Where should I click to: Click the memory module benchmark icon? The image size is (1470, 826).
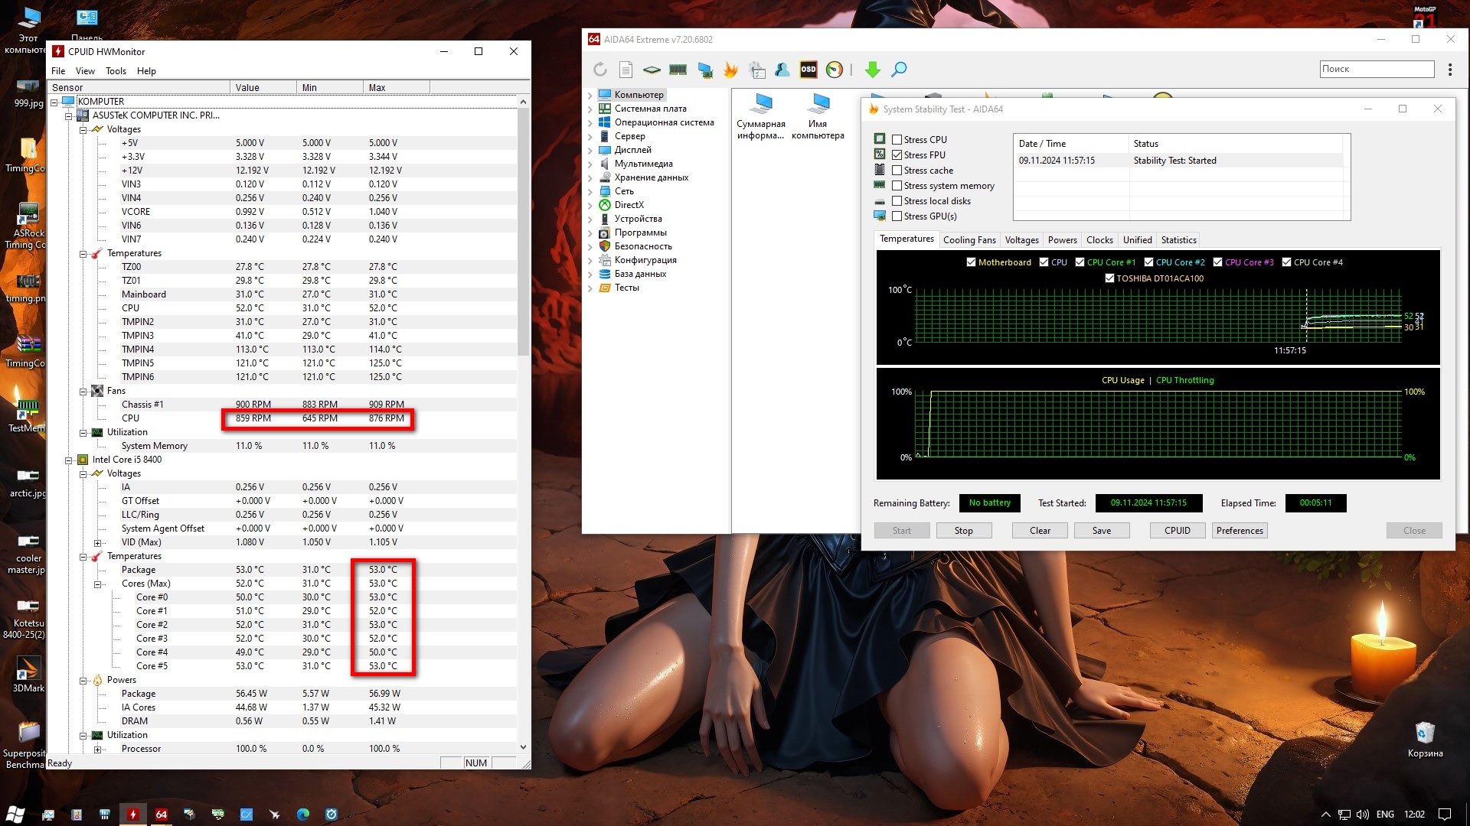point(678,70)
